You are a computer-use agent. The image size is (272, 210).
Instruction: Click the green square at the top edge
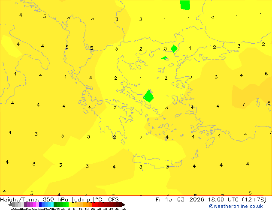[185, 4]
